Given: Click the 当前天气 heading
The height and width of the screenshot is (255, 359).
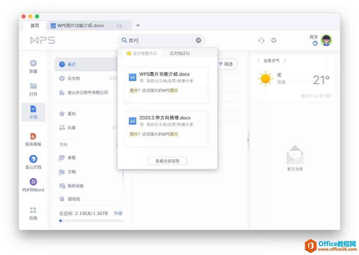Looking at the screenshot, I should point(271,61).
